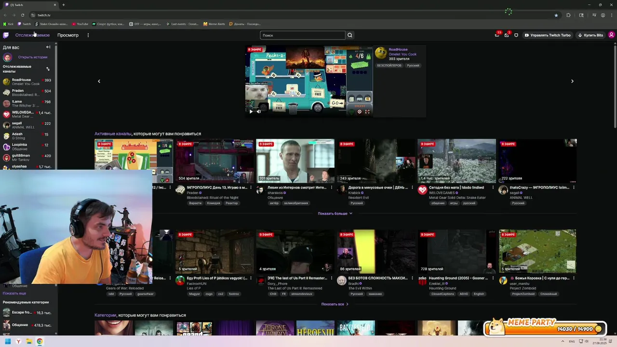This screenshot has width=617, height=347.
Task: Open options menu for The Evil Within card
Action: 412,278
